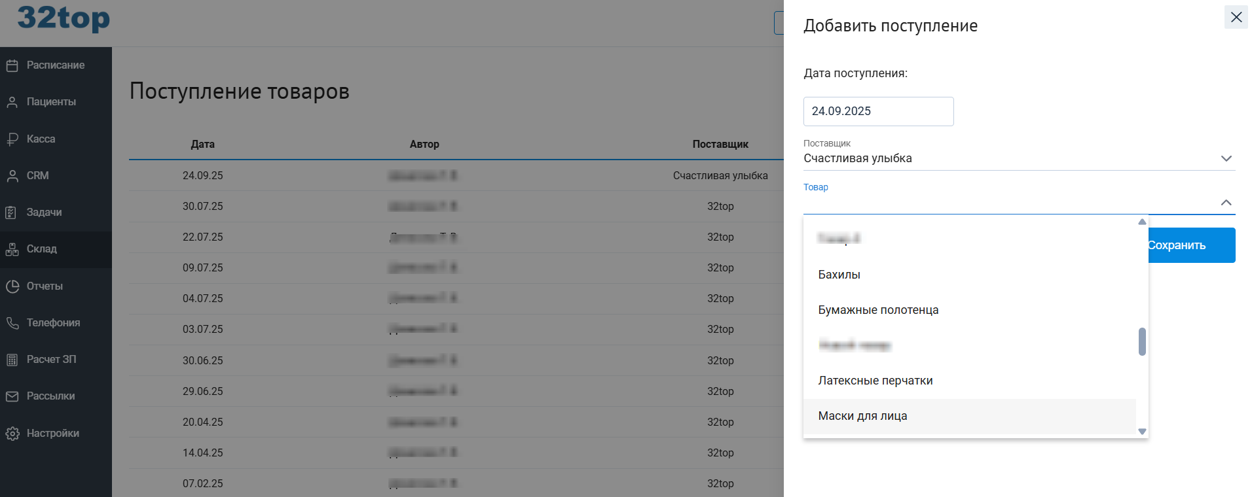Click the Телефония phone icon
1252x497 pixels.
coord(12,323)
